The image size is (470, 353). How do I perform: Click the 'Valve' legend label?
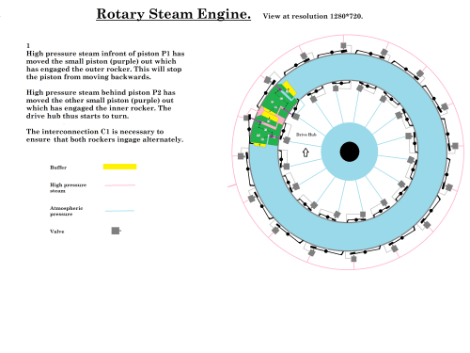click(57, 232)
